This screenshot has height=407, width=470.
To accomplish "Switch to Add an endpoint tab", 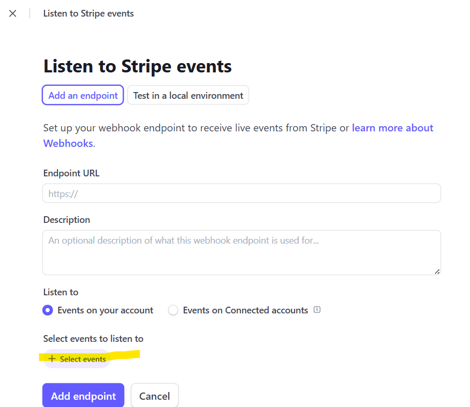I will (83, 95).
